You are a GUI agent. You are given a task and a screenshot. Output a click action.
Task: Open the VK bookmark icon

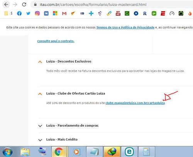coord(46,13)
